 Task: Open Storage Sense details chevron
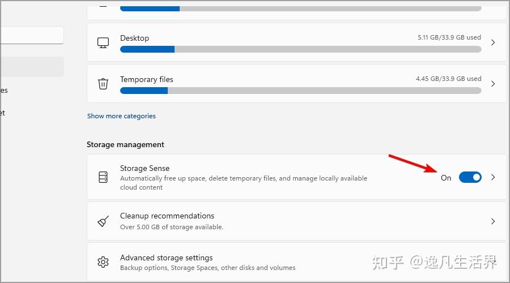pos(493,177)
